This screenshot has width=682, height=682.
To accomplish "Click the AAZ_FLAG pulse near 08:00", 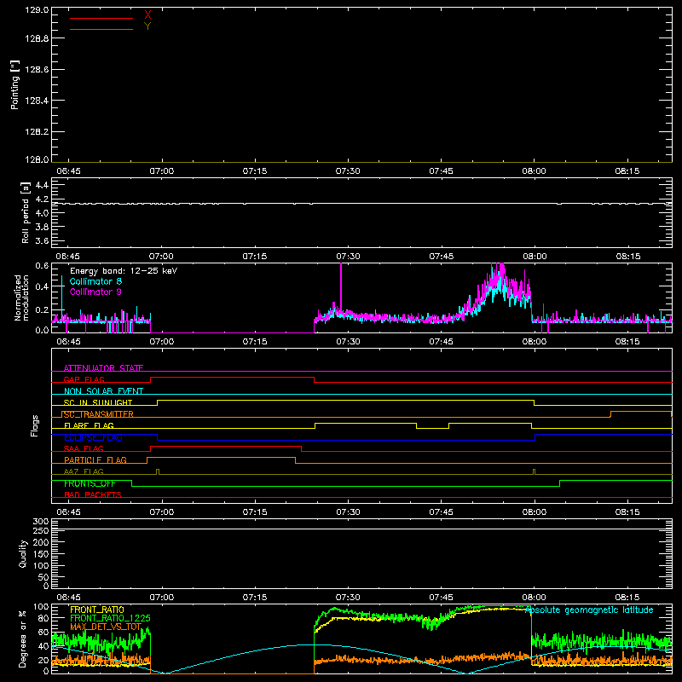I will pyautogui.click(x=535, y=471).
